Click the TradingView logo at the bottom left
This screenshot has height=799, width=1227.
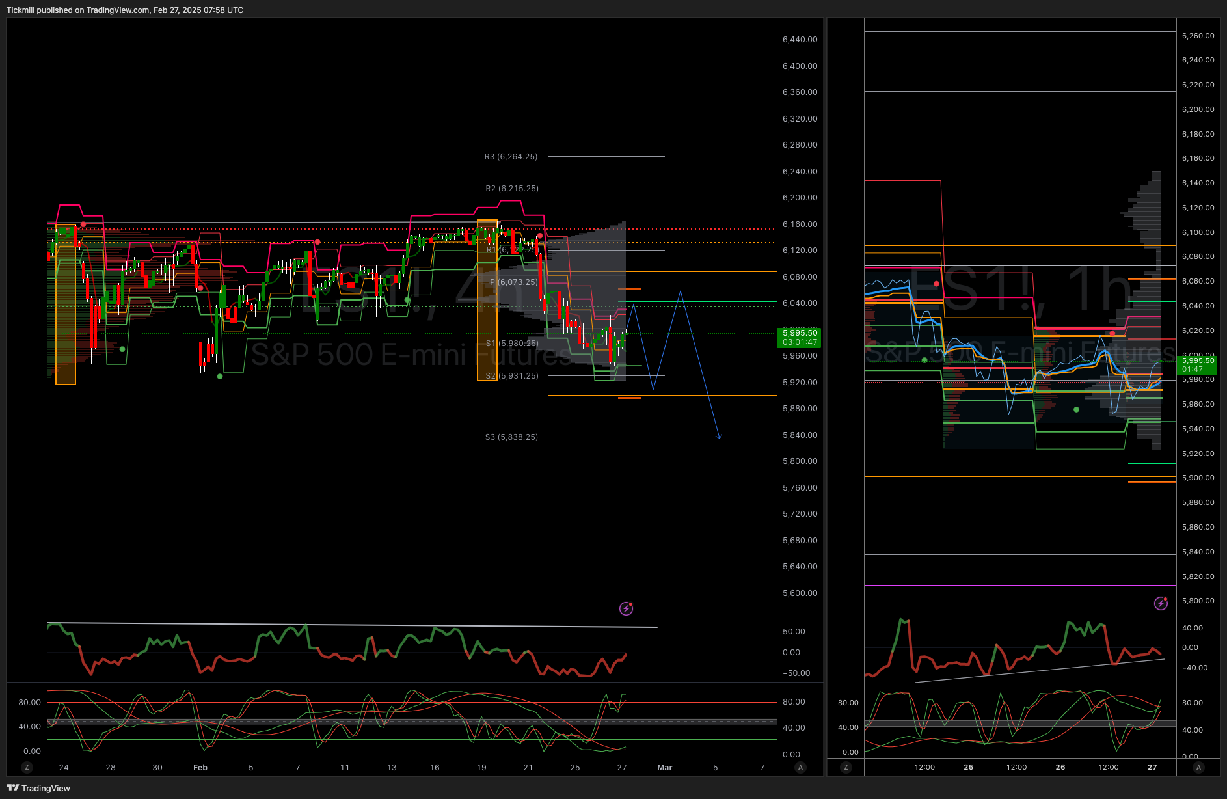click(38, 788)
